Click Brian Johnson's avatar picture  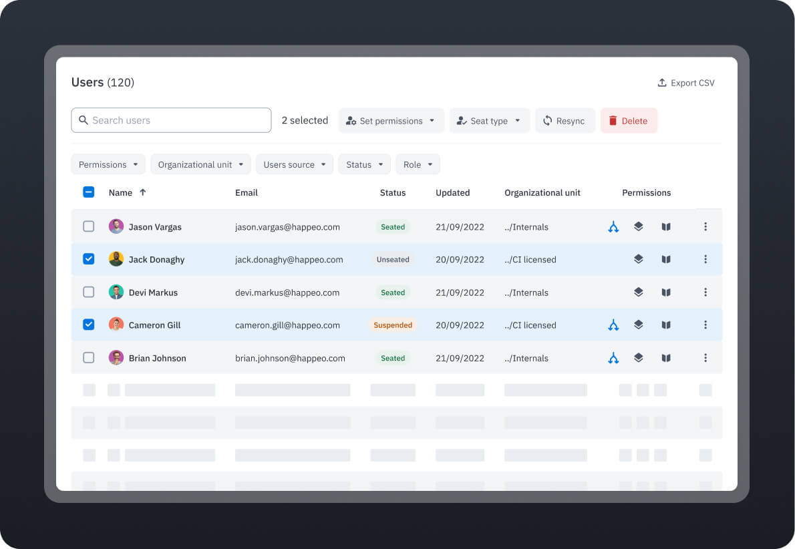pos(116,358)
